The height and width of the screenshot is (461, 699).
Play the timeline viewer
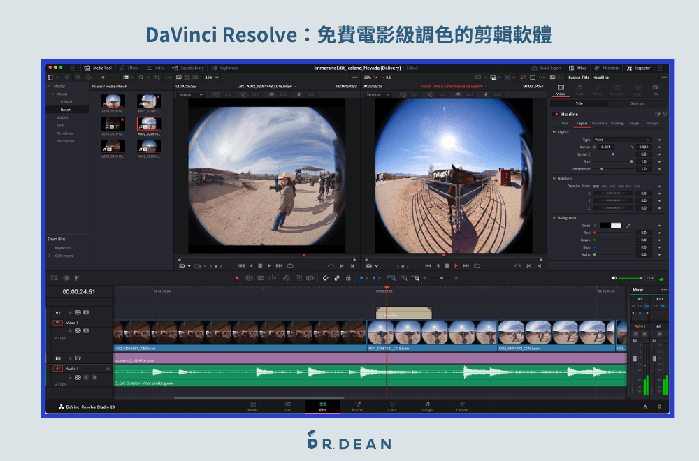coord(456,266)
